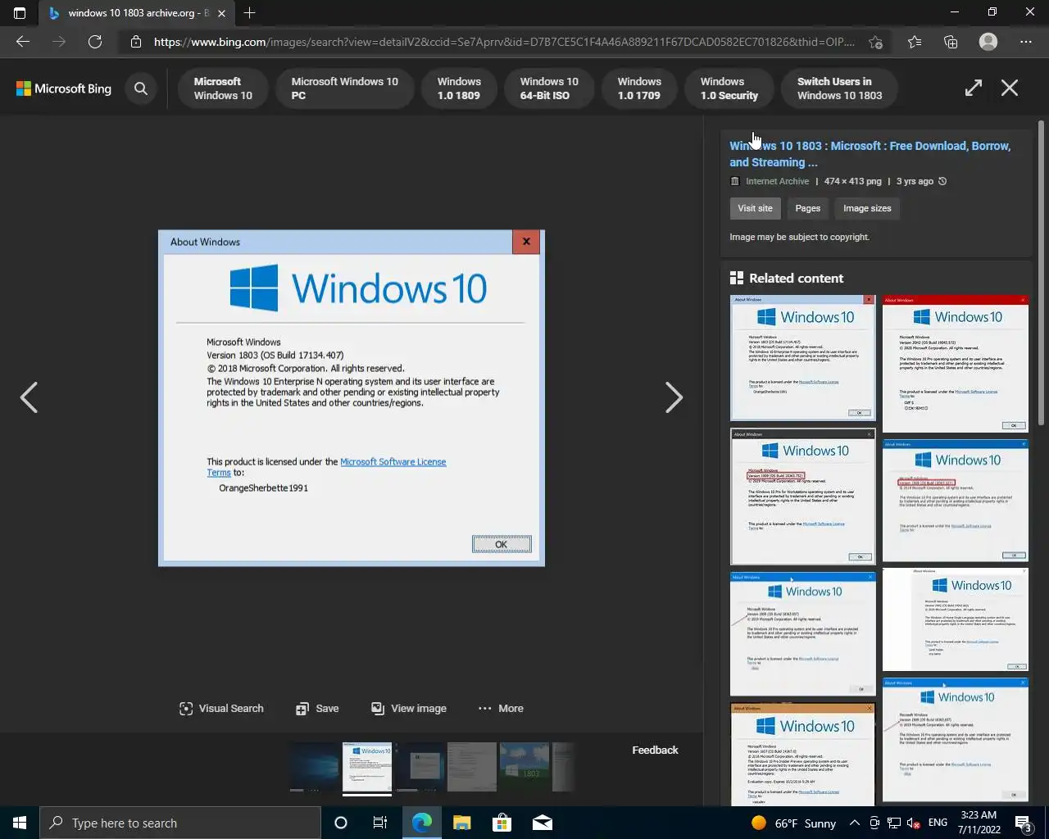
Task: Refresh the current Bing page
Action: tap(95, 42)
